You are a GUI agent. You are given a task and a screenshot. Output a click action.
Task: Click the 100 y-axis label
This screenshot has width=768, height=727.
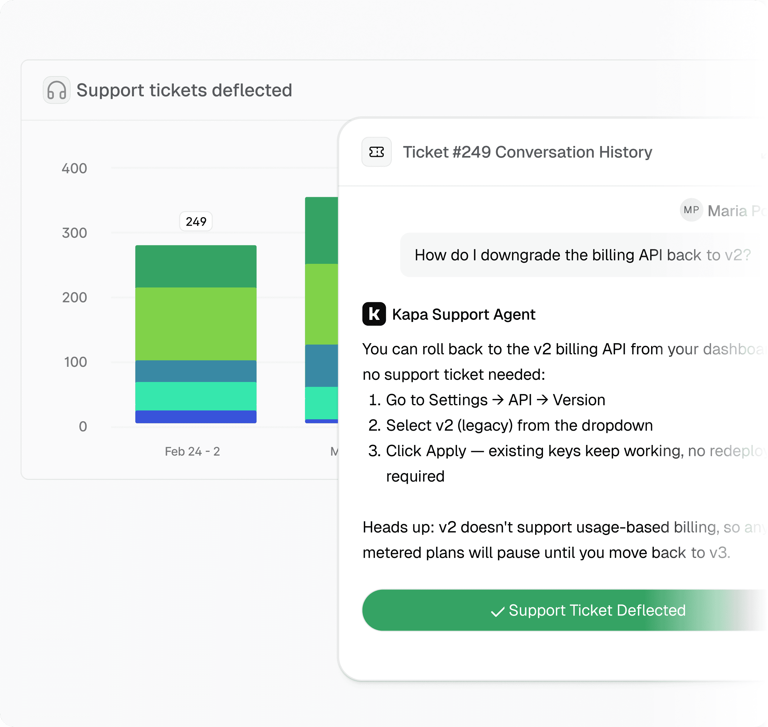point(75,362)
